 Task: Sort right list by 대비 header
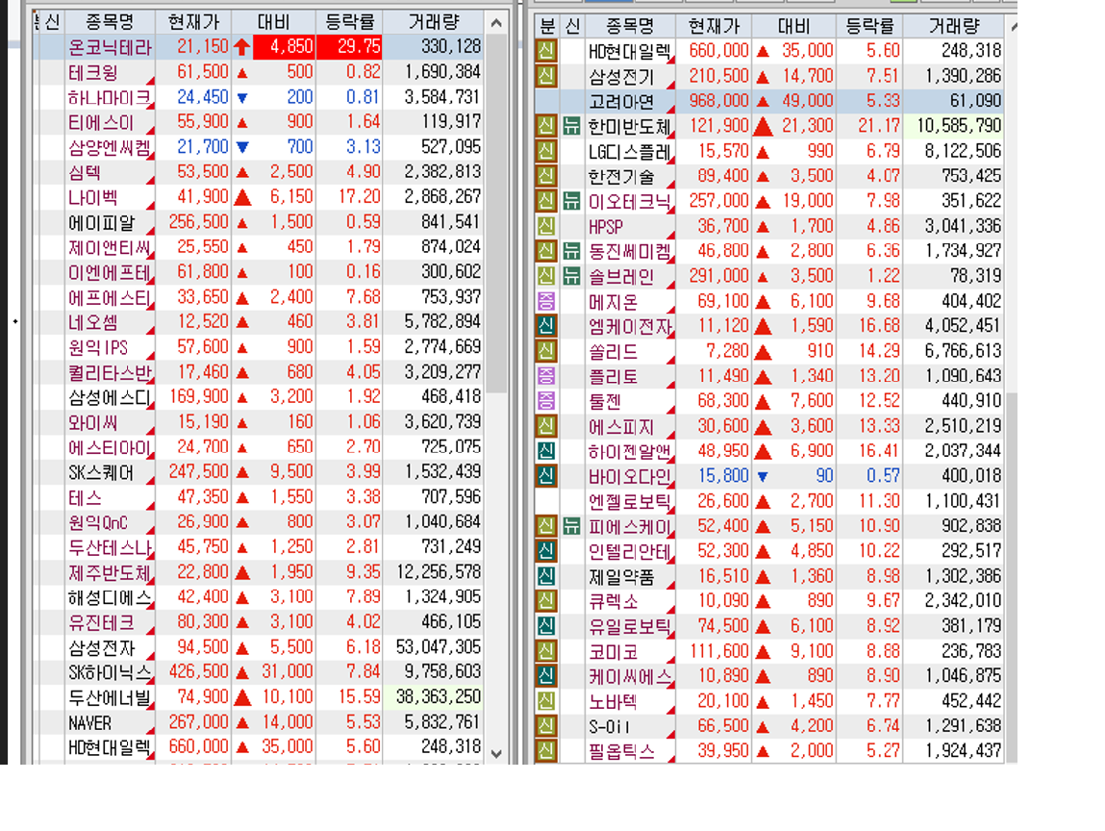click(793, 26)
